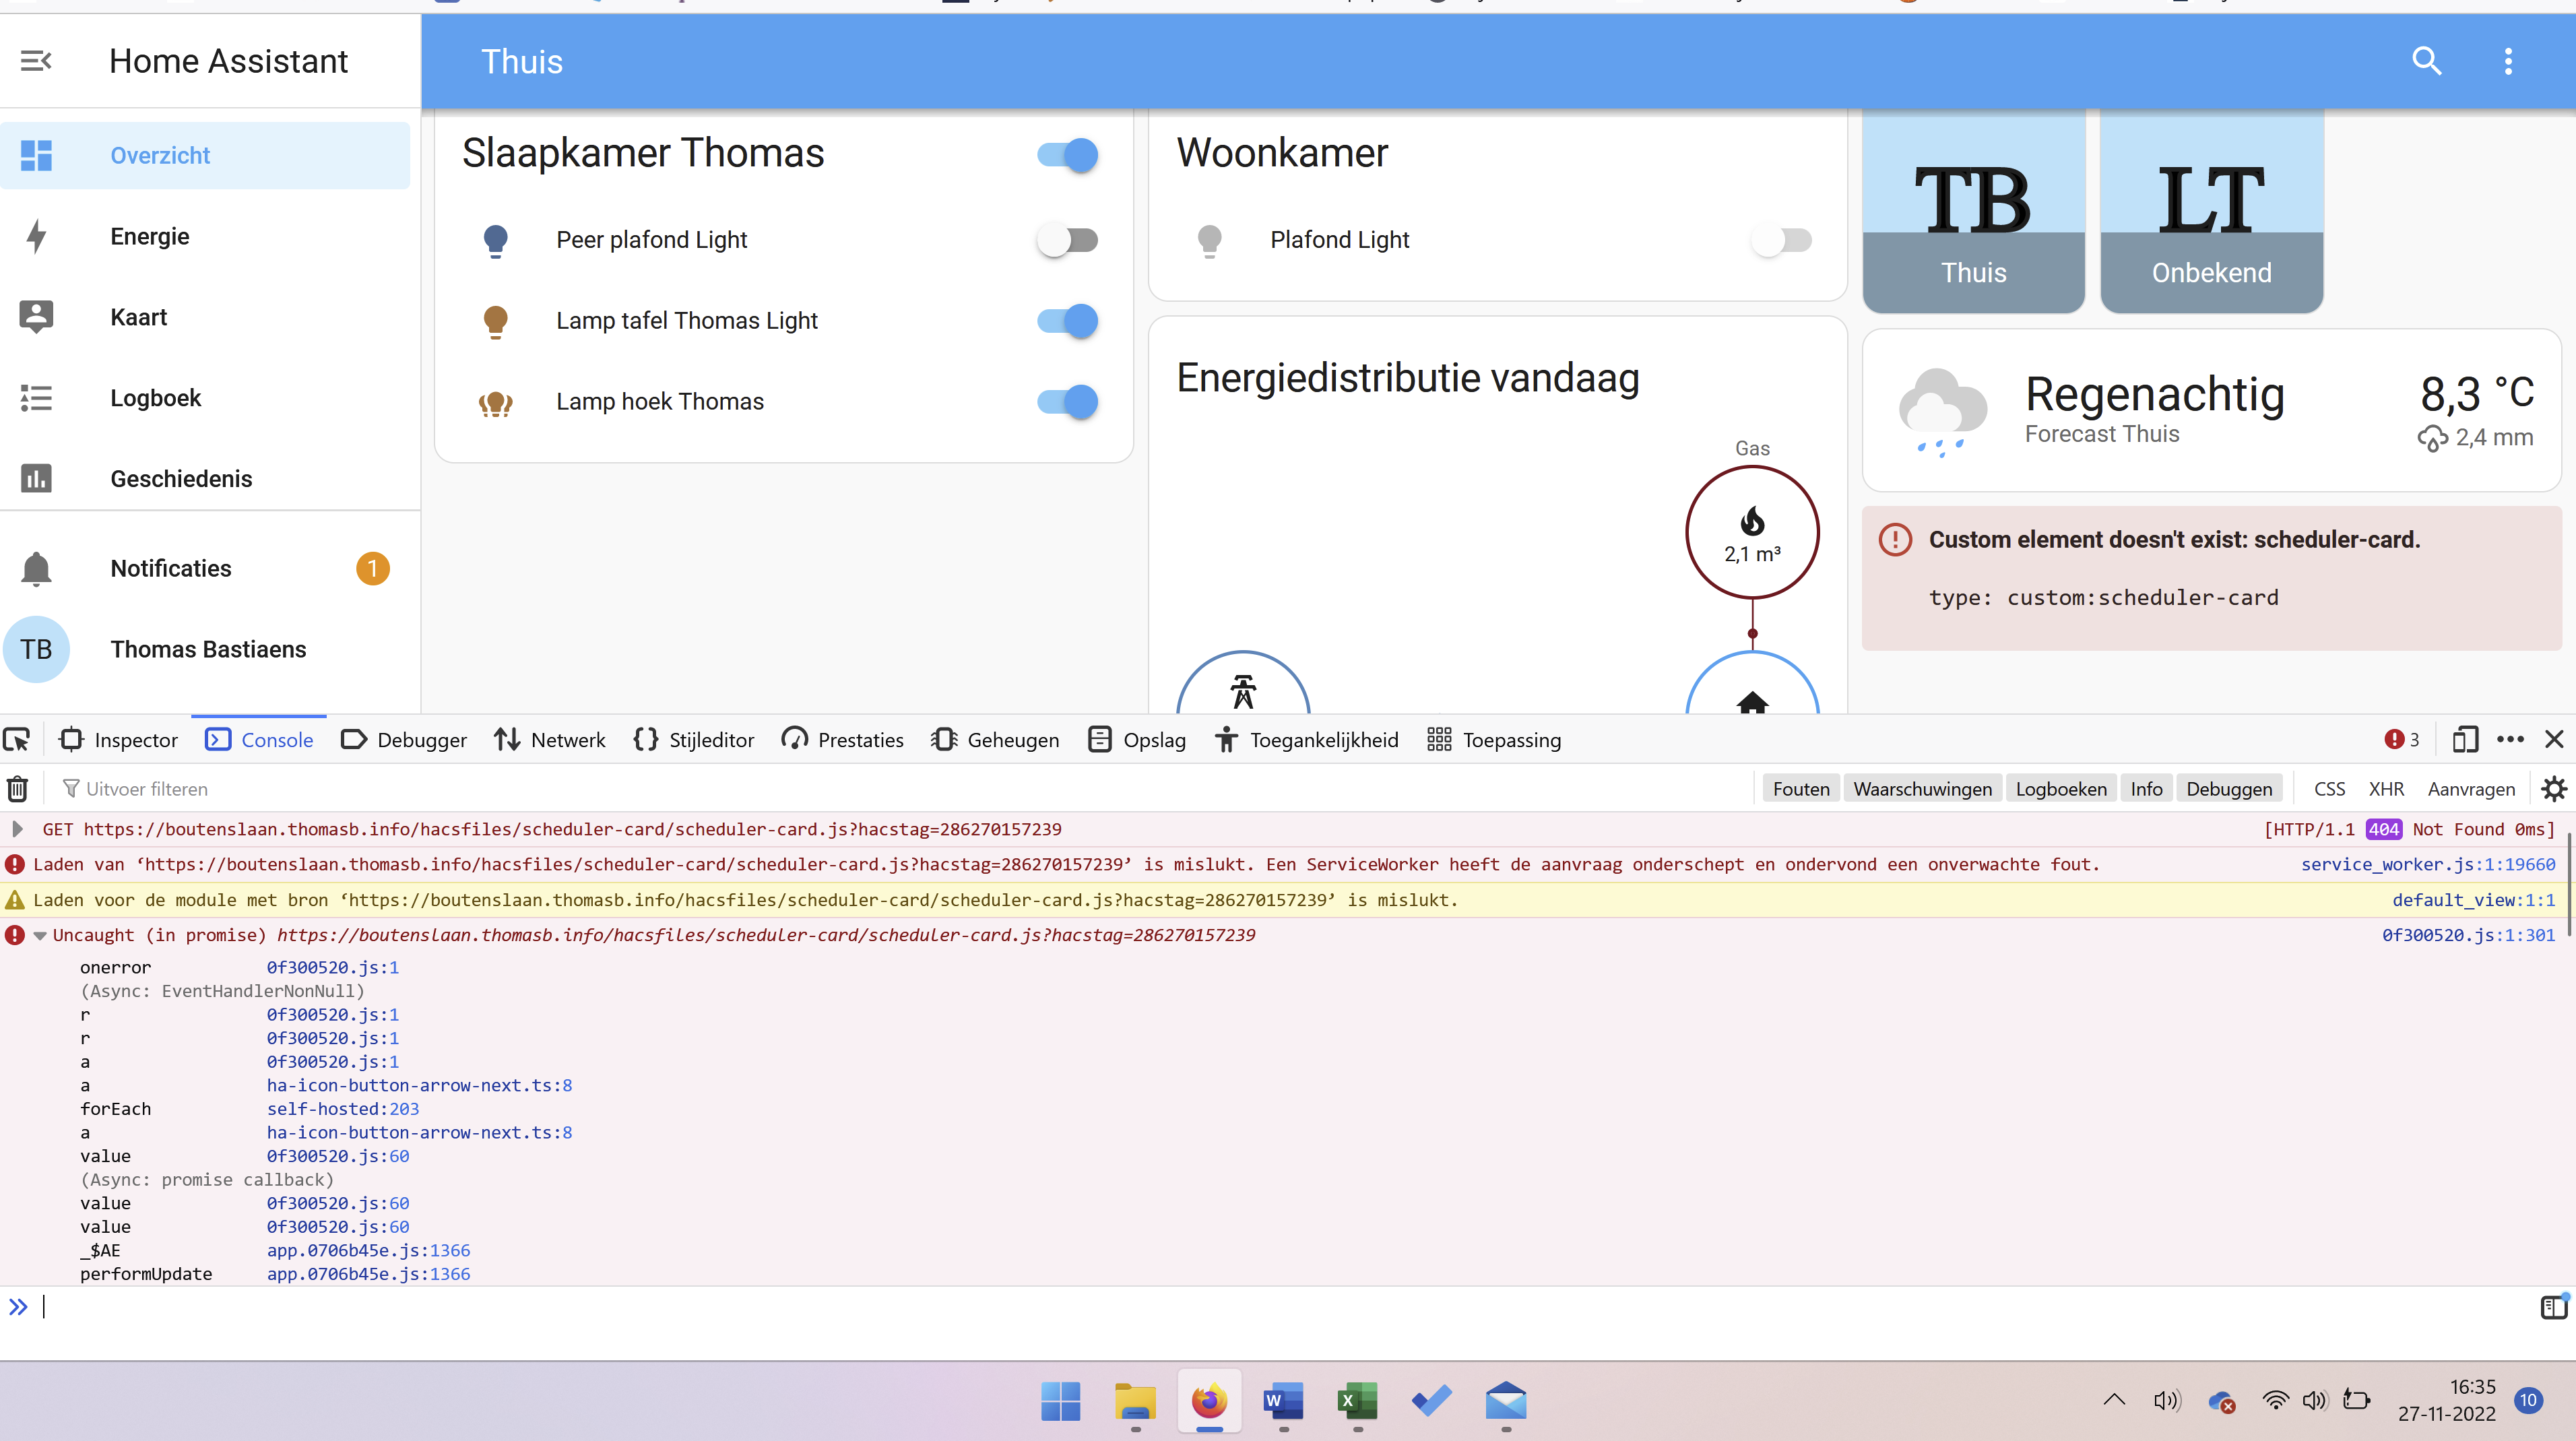Image resolution: width=2576 pixels, height=1441 pixels.
Task: Open the Logboek list icon
Action: point(36,397)
